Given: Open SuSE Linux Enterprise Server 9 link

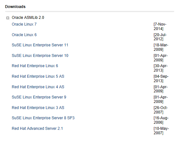Looking at the screenshot, I should (x=39, y=97).
